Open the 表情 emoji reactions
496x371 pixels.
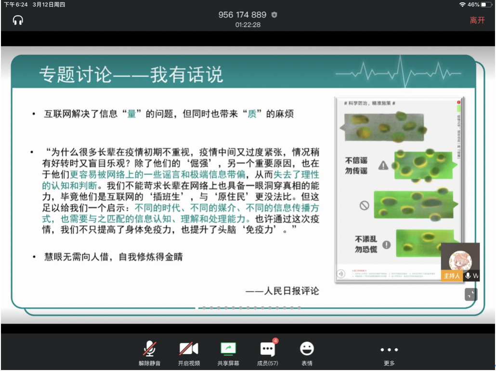click(x=307, y=353)
